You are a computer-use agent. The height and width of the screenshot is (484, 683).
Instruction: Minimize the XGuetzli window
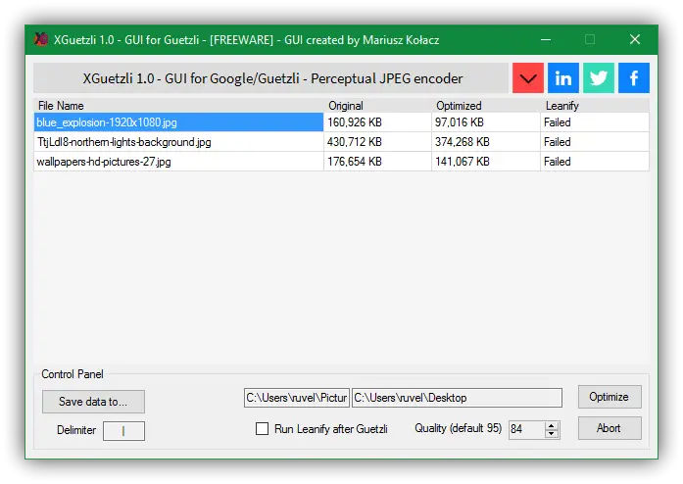[546, 39]
